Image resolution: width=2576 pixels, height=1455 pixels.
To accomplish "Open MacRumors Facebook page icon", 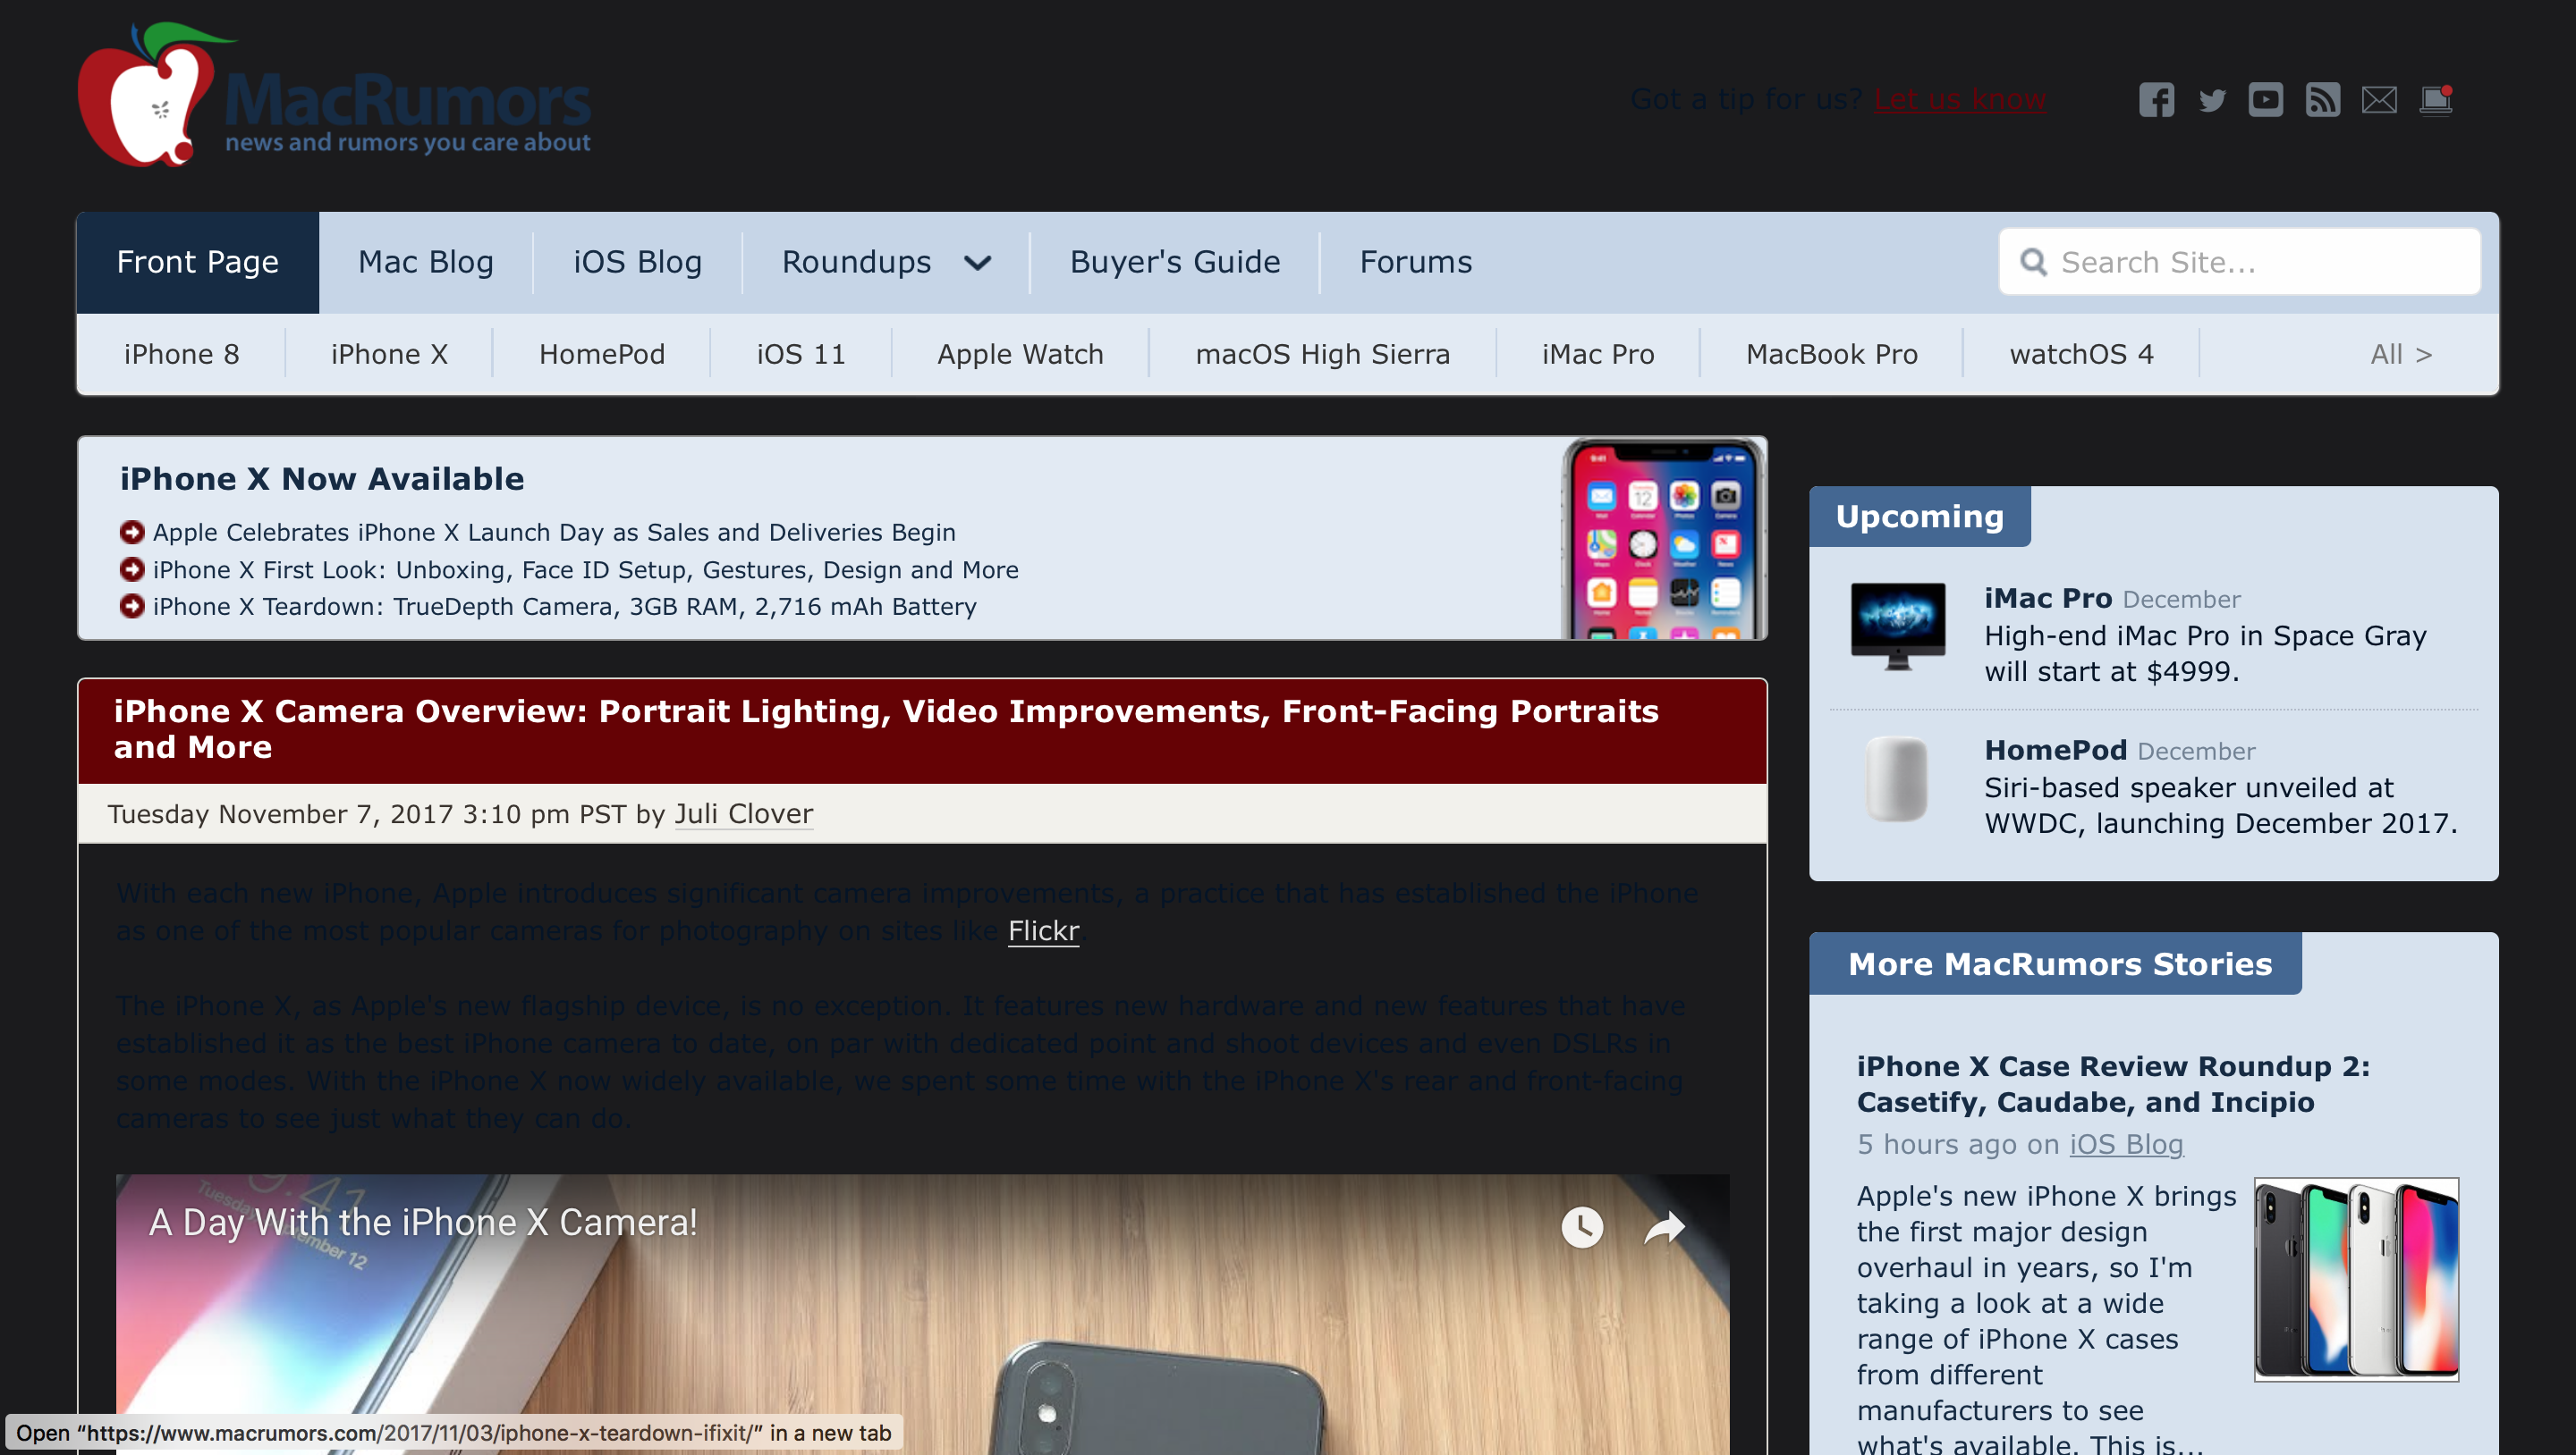I will pos(2156,100).
